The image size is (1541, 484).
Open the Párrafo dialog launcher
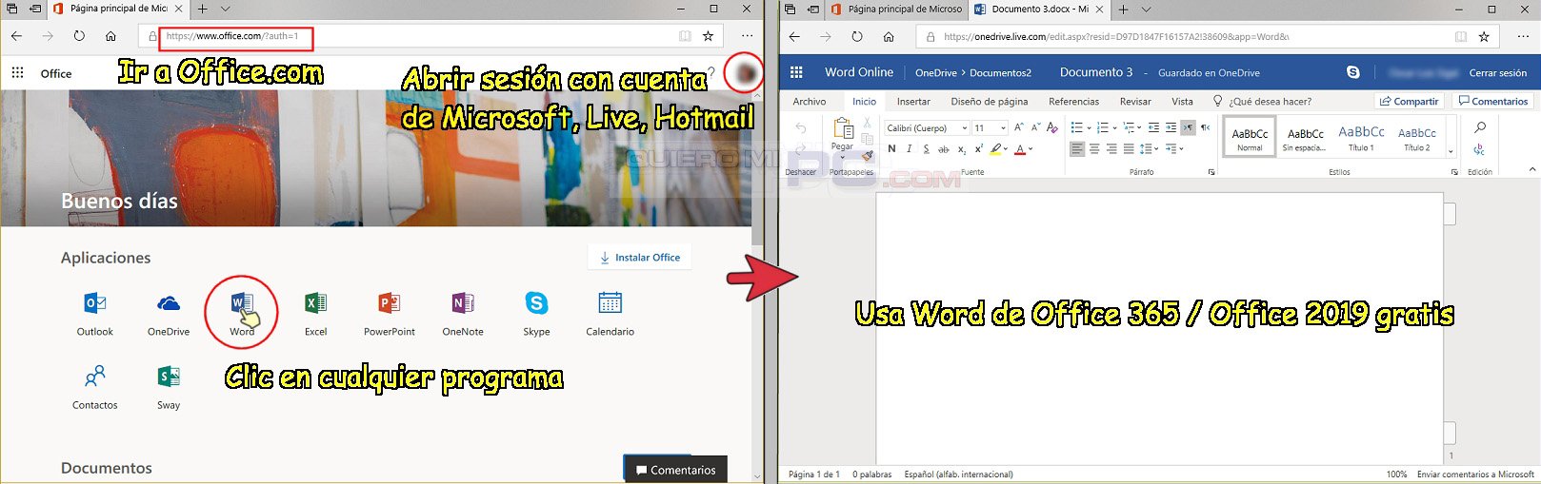1211,172
